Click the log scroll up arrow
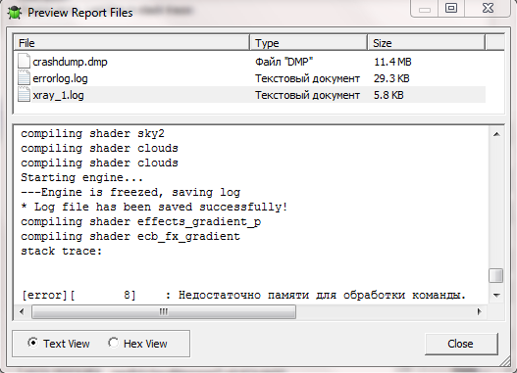The height and width of the screenshot is (373, 517). (x=496, y=134)
